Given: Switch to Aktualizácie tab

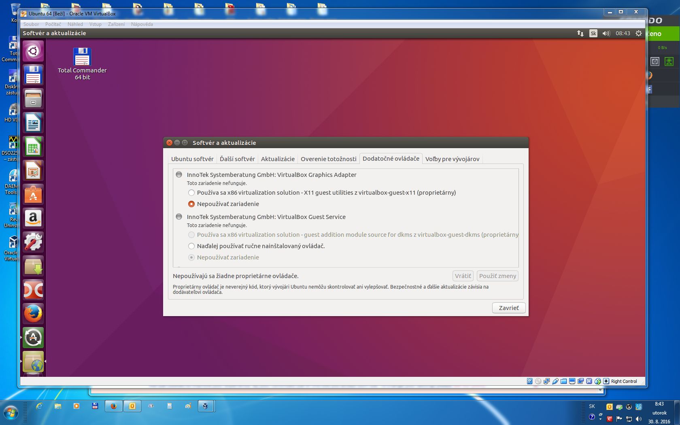Looking at the screenshot, I should (x=278, y=159).
